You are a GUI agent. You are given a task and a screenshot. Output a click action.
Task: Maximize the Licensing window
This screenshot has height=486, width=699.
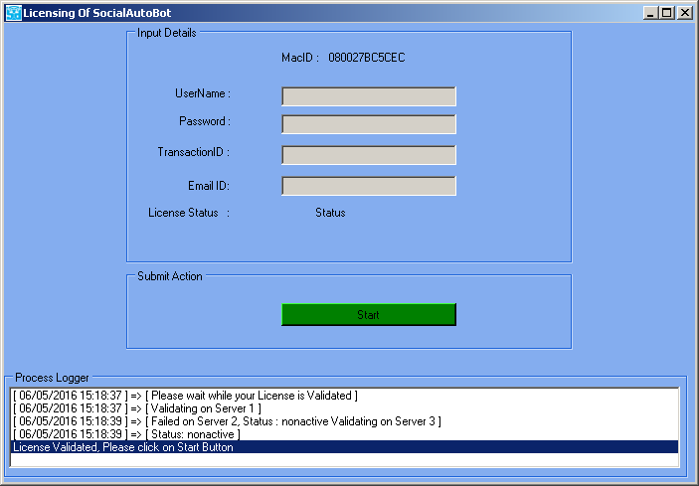pyautogui.click(x=667, y=13)
